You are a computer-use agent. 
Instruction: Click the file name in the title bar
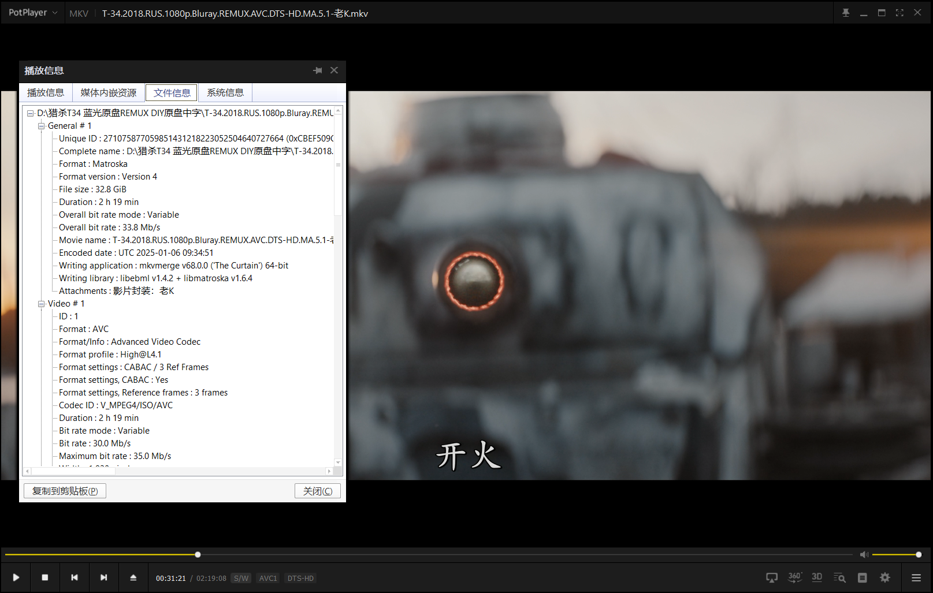tap(235, 13)
